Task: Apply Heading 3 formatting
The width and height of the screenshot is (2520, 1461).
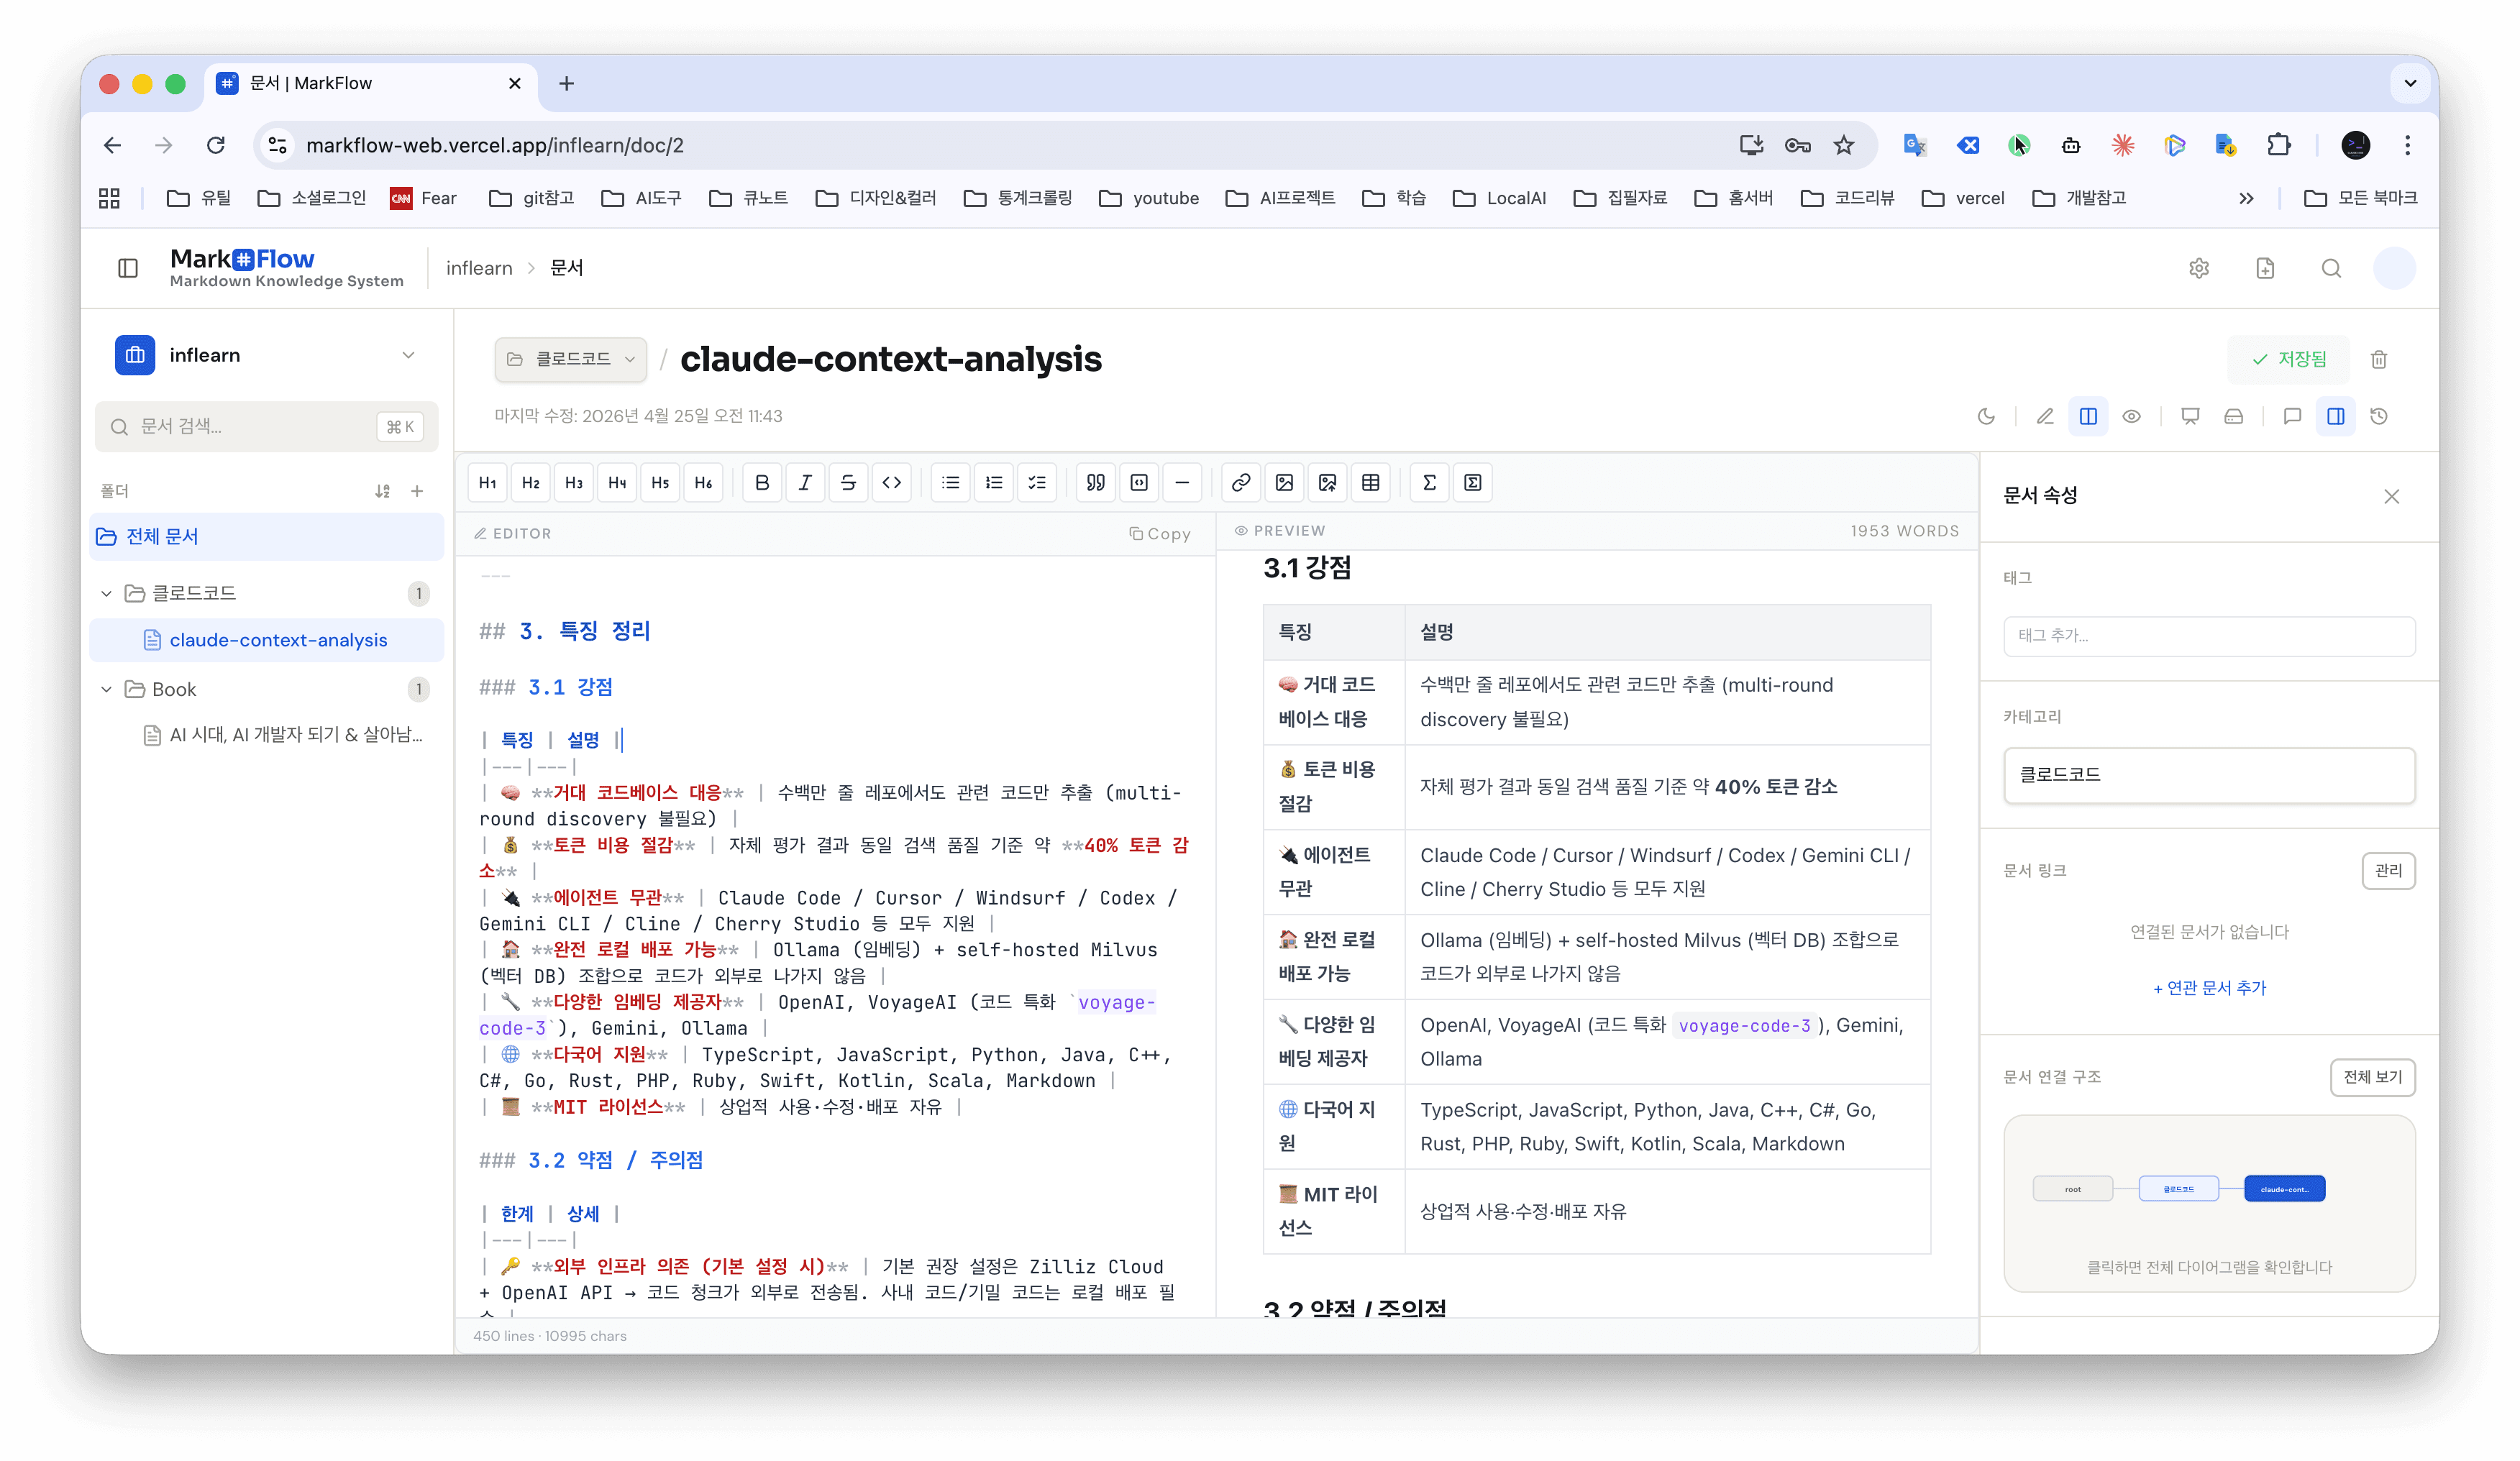Action: pyautogui.click(x=574, y=483)
